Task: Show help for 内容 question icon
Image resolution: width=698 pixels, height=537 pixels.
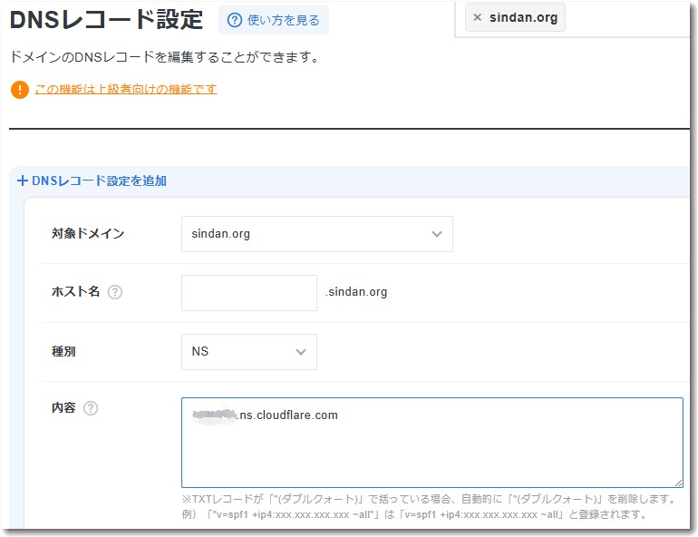Action: [91, 408]
